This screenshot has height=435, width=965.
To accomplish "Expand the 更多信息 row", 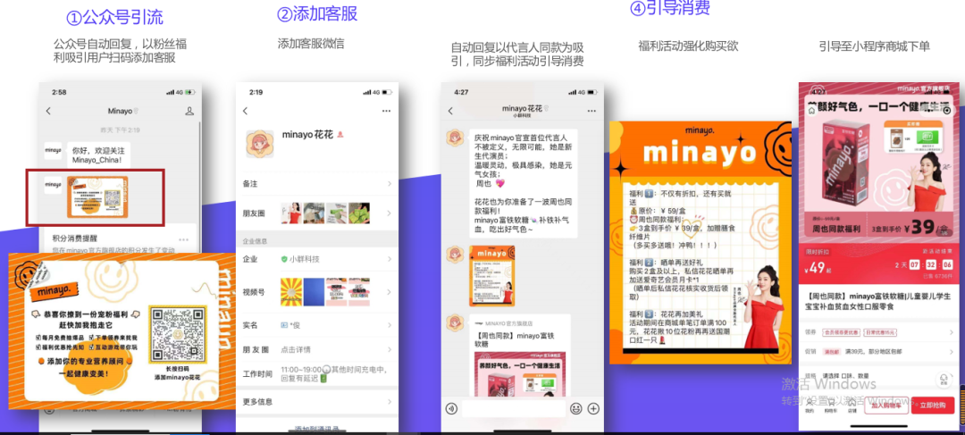I will coord(390,401).
